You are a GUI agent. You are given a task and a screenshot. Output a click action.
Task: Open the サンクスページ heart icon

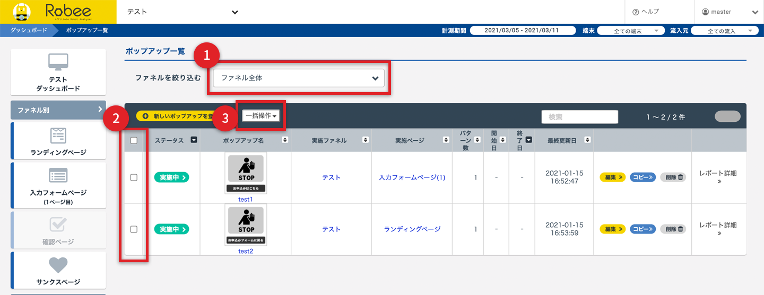pos(58,265)
